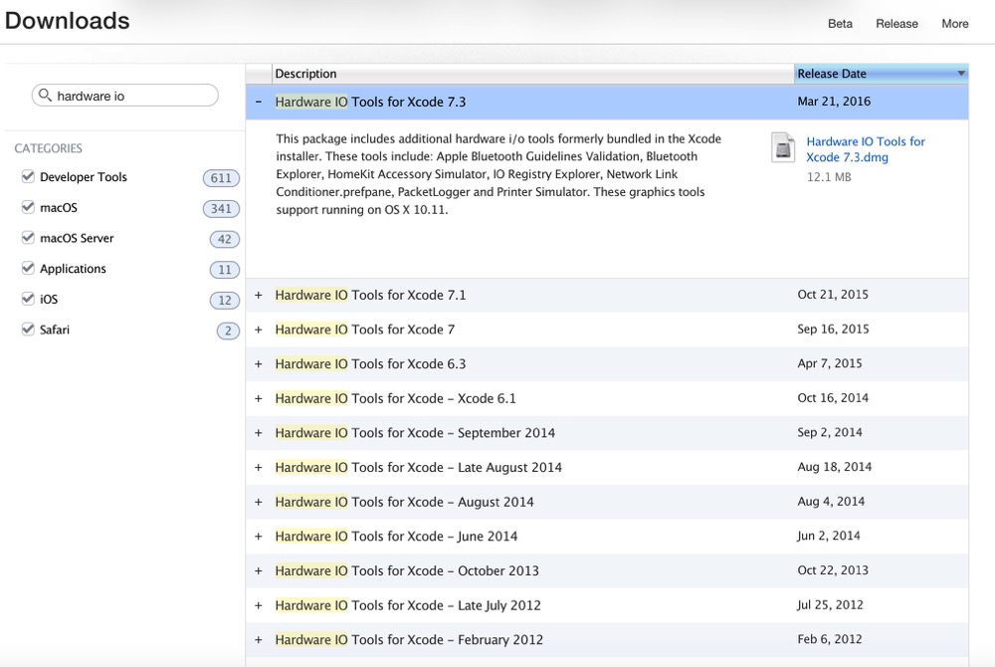The image size is (995, 667).
Task: Toggle the macOS category checkbox
Action: pyautogui.click(x=28, y=207)
